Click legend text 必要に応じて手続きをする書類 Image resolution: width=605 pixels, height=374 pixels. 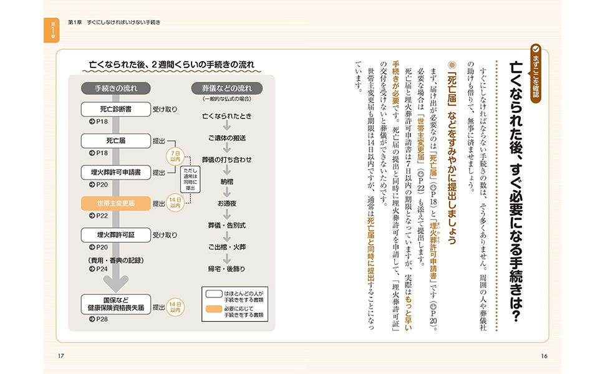[x=244, y=312]
